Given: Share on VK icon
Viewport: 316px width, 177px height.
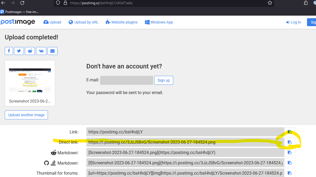Looking at the screenshot, I should 41,51.
